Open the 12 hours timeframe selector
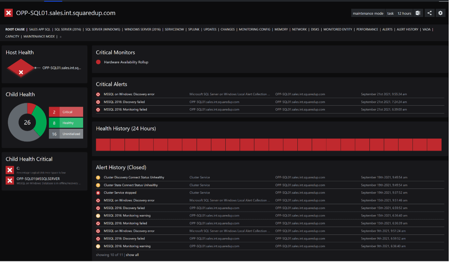This screenshot has width=450, height=262. pos(404,13)
